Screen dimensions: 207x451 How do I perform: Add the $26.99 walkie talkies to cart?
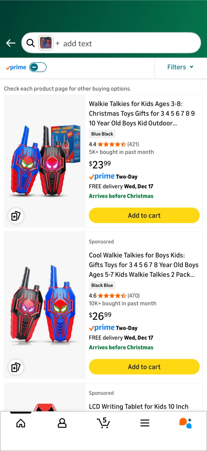(144, 367)
